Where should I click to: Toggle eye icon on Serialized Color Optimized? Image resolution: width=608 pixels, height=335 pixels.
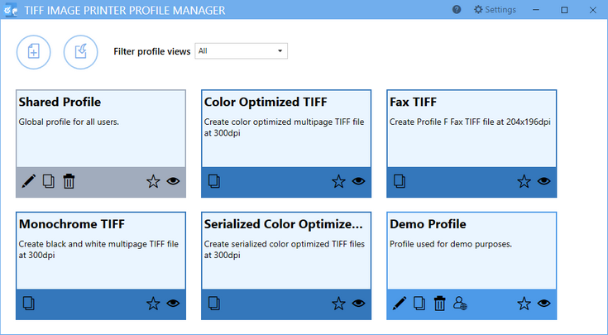click(359, 304)
